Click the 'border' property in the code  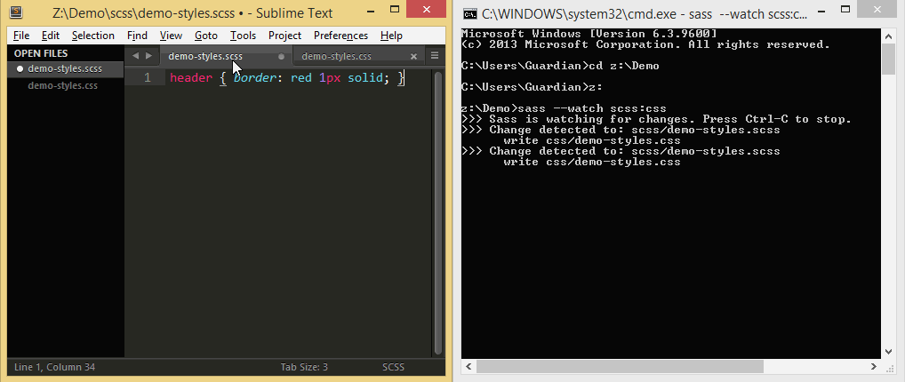254,77
